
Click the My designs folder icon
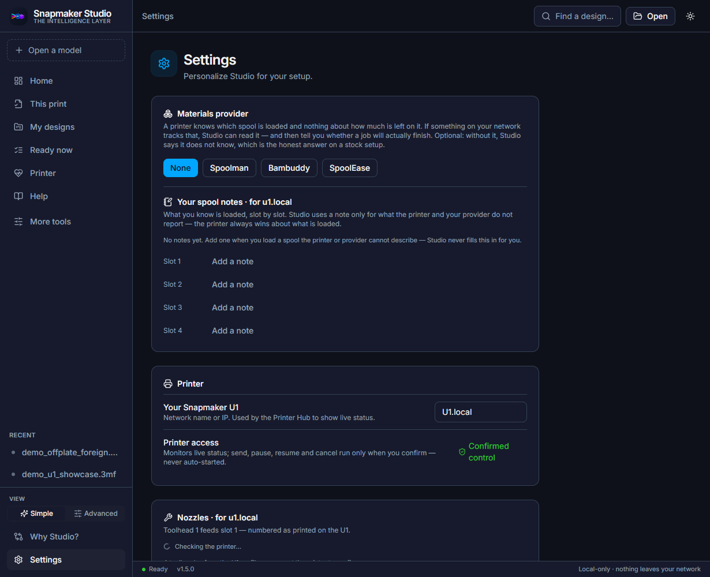point(18,127)
